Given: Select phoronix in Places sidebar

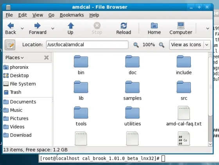Looking at the screenshot, I should tap(16, 67).
